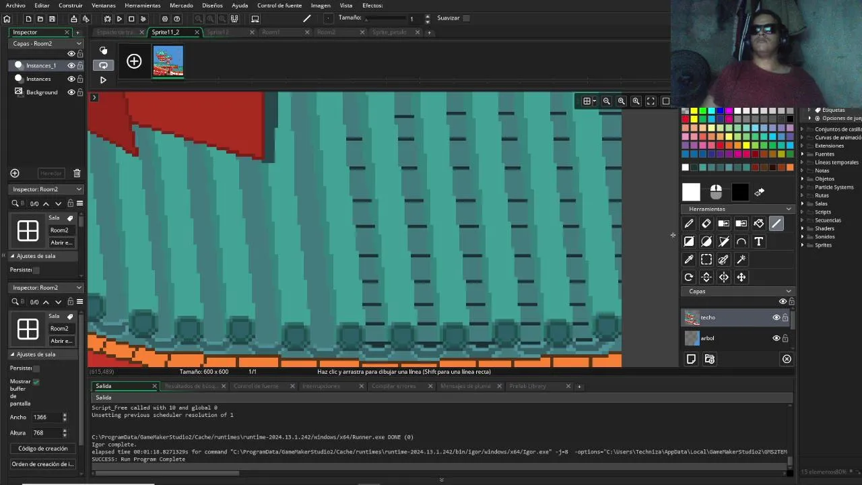Open the Construir menu
Image resolution: width=862 pixels, height=485 pixels.
coord(71,5)
